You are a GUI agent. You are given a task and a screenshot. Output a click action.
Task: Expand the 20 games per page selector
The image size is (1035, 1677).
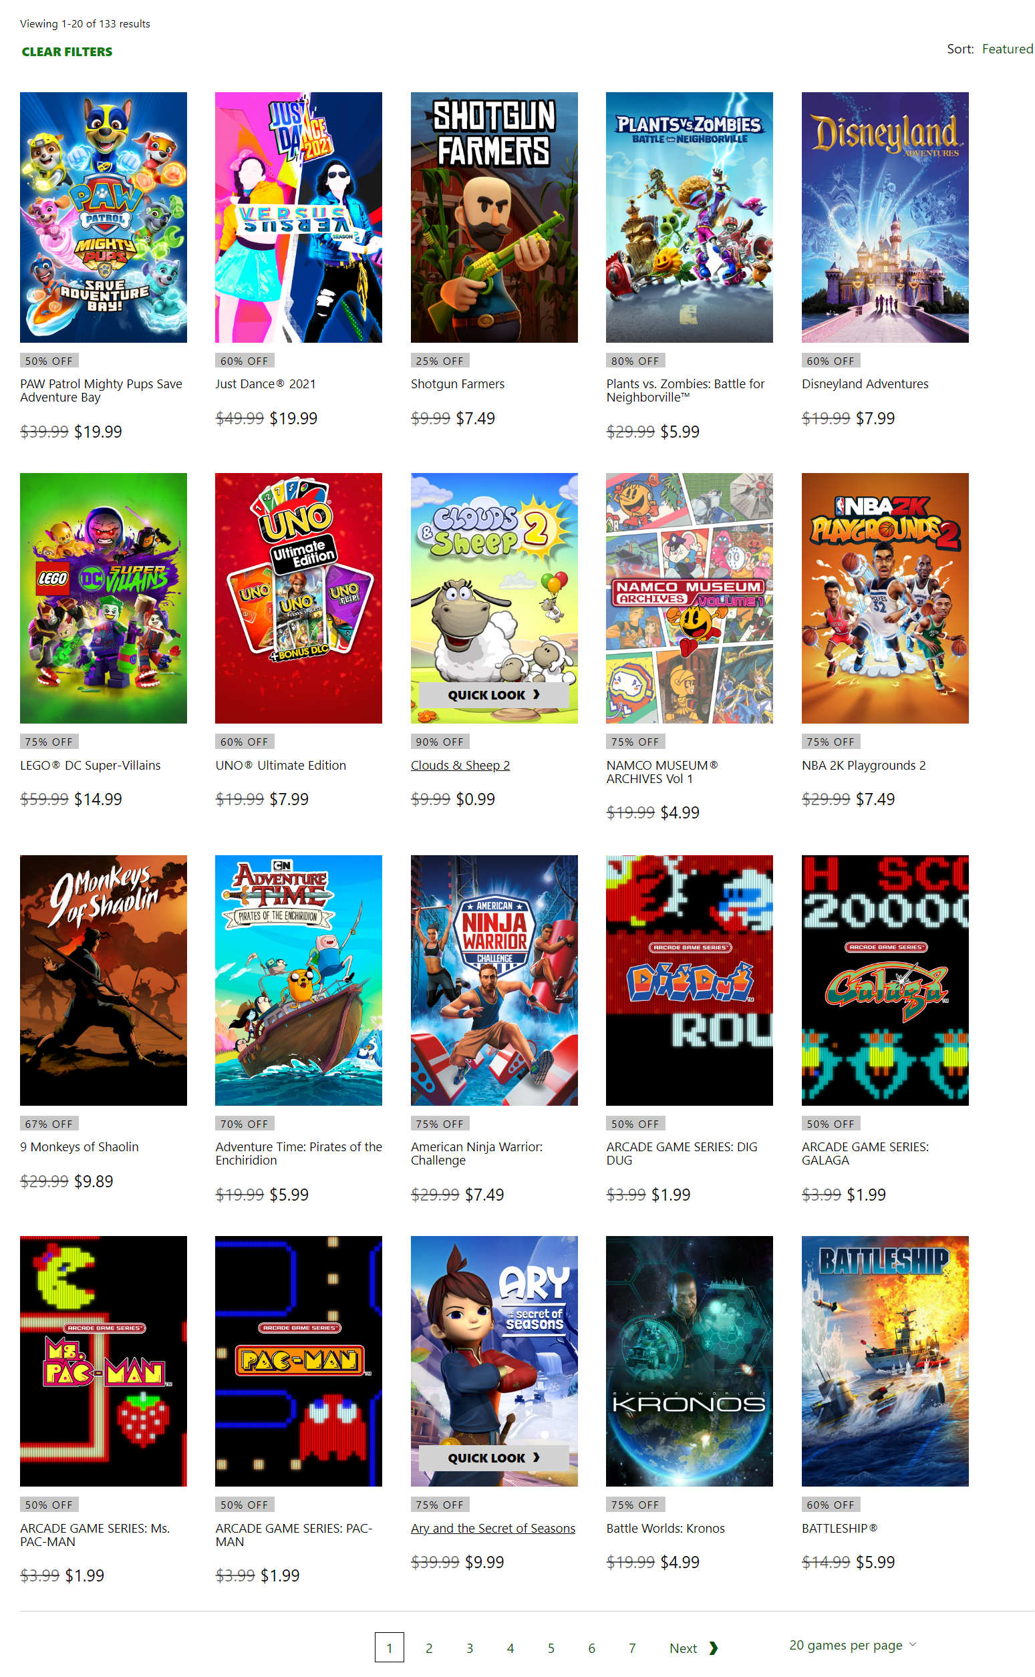click(x=852, y=1645)
